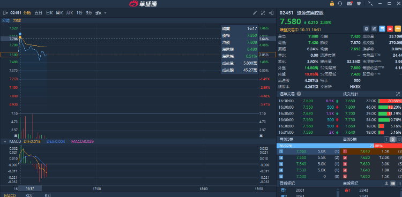Select ask level 4 at 7.640
The height and width of the screenshot is (197, 402).
[x=372, y=170]
